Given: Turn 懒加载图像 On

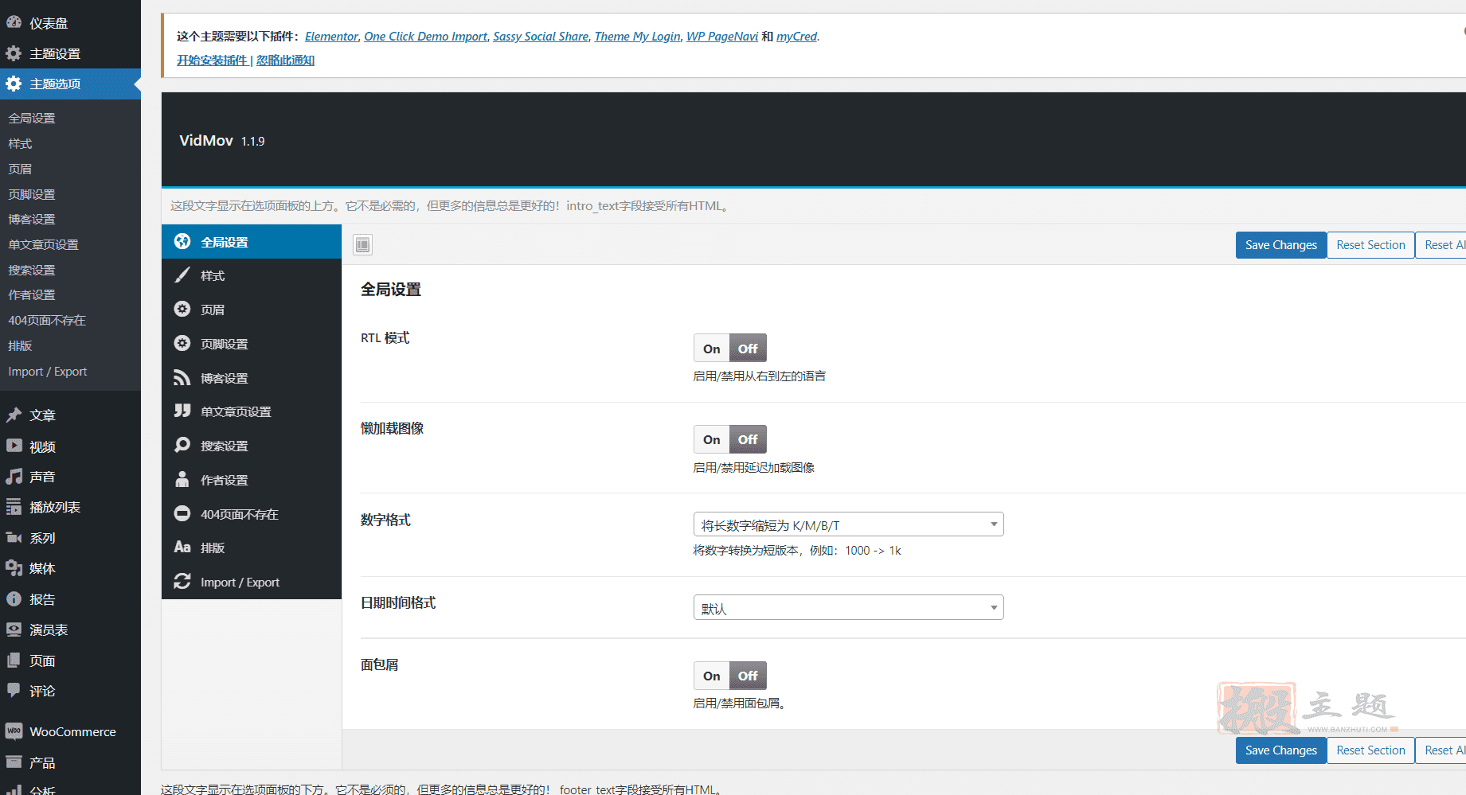Looking at the screenshot, I should tap(712, 439).
